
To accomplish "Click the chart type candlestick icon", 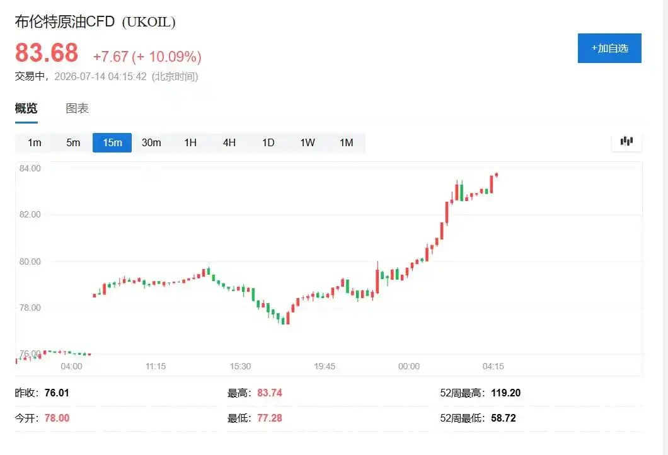I will [626, 141].
